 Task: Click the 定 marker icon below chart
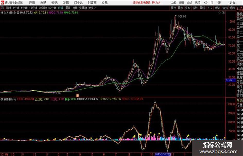click(x=78, y=96)
